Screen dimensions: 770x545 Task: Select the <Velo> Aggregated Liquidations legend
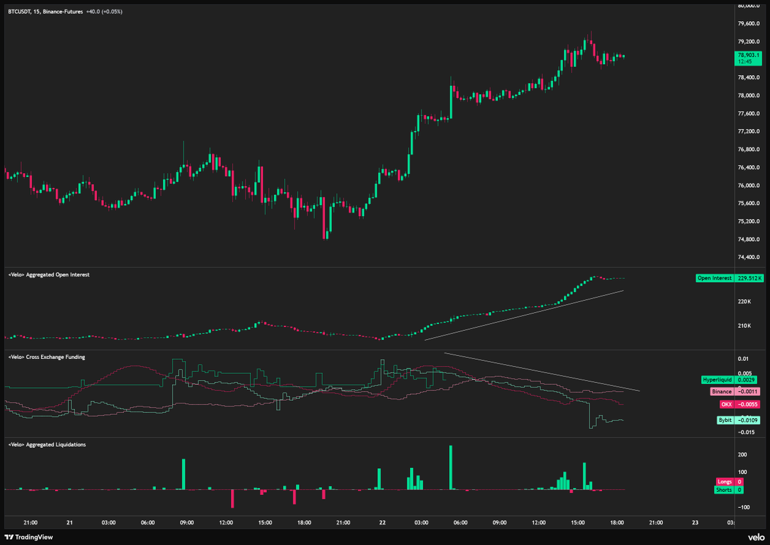coord(47,444)
